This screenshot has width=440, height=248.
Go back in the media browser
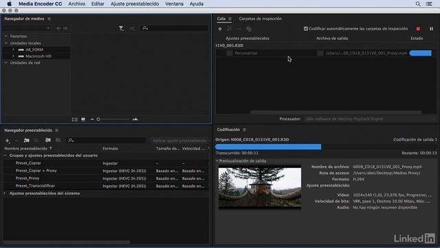tap(58, 28)
